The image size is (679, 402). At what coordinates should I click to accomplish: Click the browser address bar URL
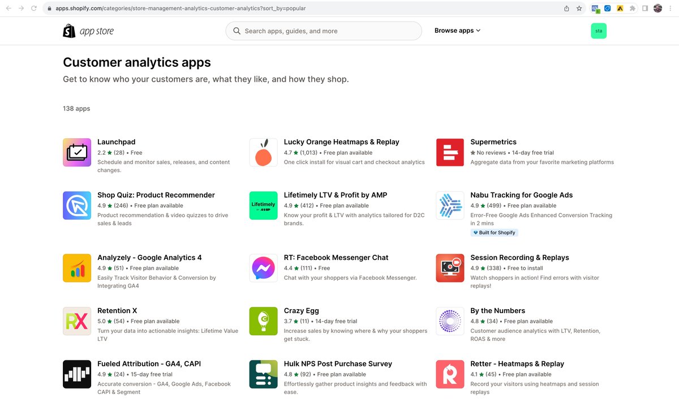click(181, 8)
